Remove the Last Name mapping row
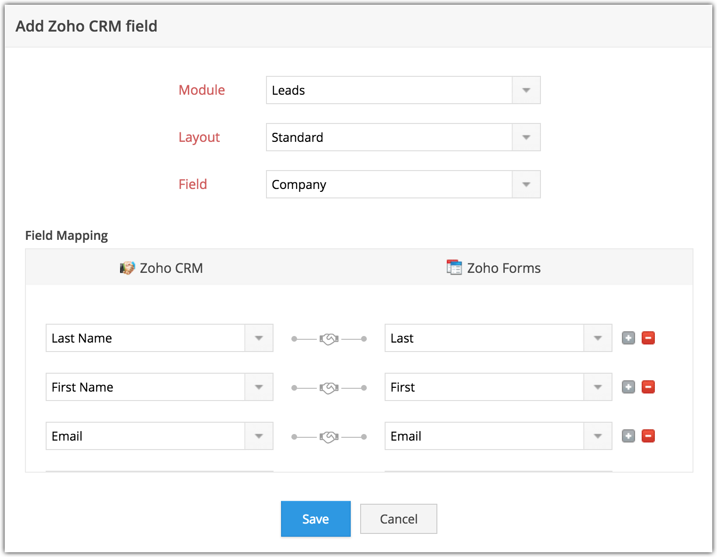 pos(648,338)
